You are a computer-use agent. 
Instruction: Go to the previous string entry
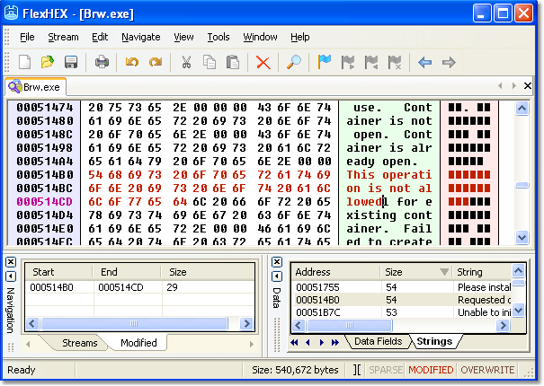click(308, 342)
